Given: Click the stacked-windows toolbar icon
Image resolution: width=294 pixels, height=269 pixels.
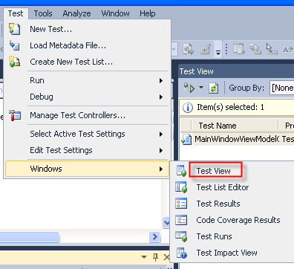Looking at the screenshot, I should click(255, 49).
